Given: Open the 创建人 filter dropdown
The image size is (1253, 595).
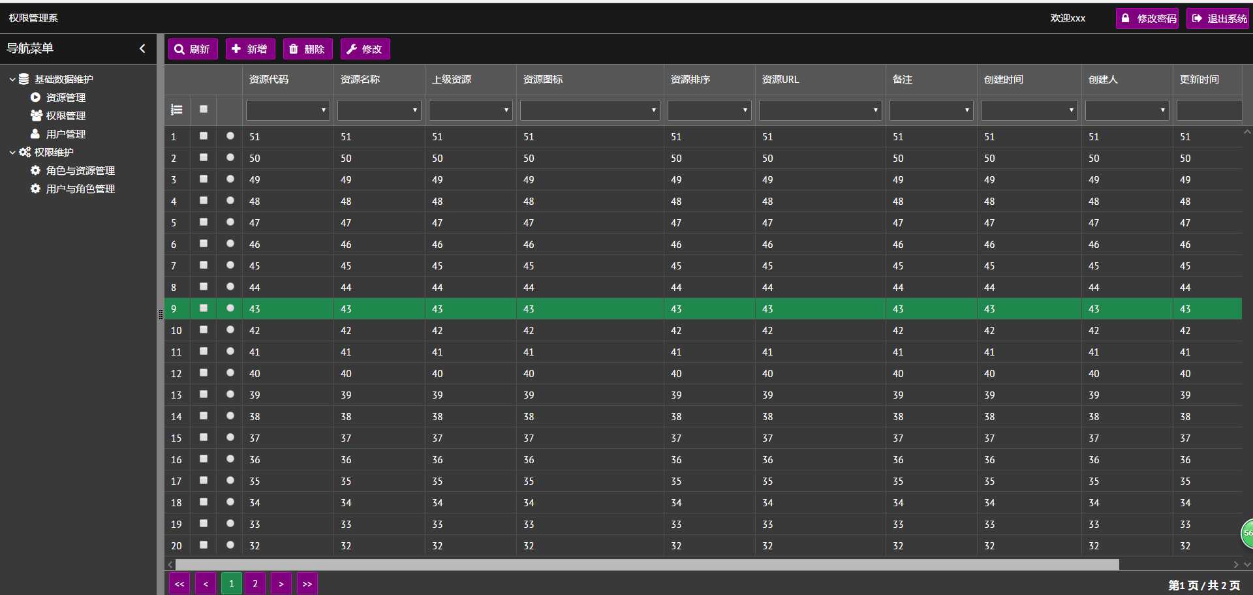Looking at the screenshot, I should click(1127, 110).
